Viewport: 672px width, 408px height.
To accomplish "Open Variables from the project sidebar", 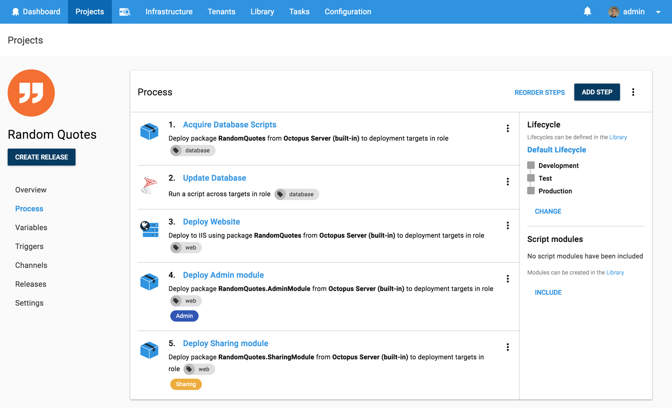I will (31, 227).
